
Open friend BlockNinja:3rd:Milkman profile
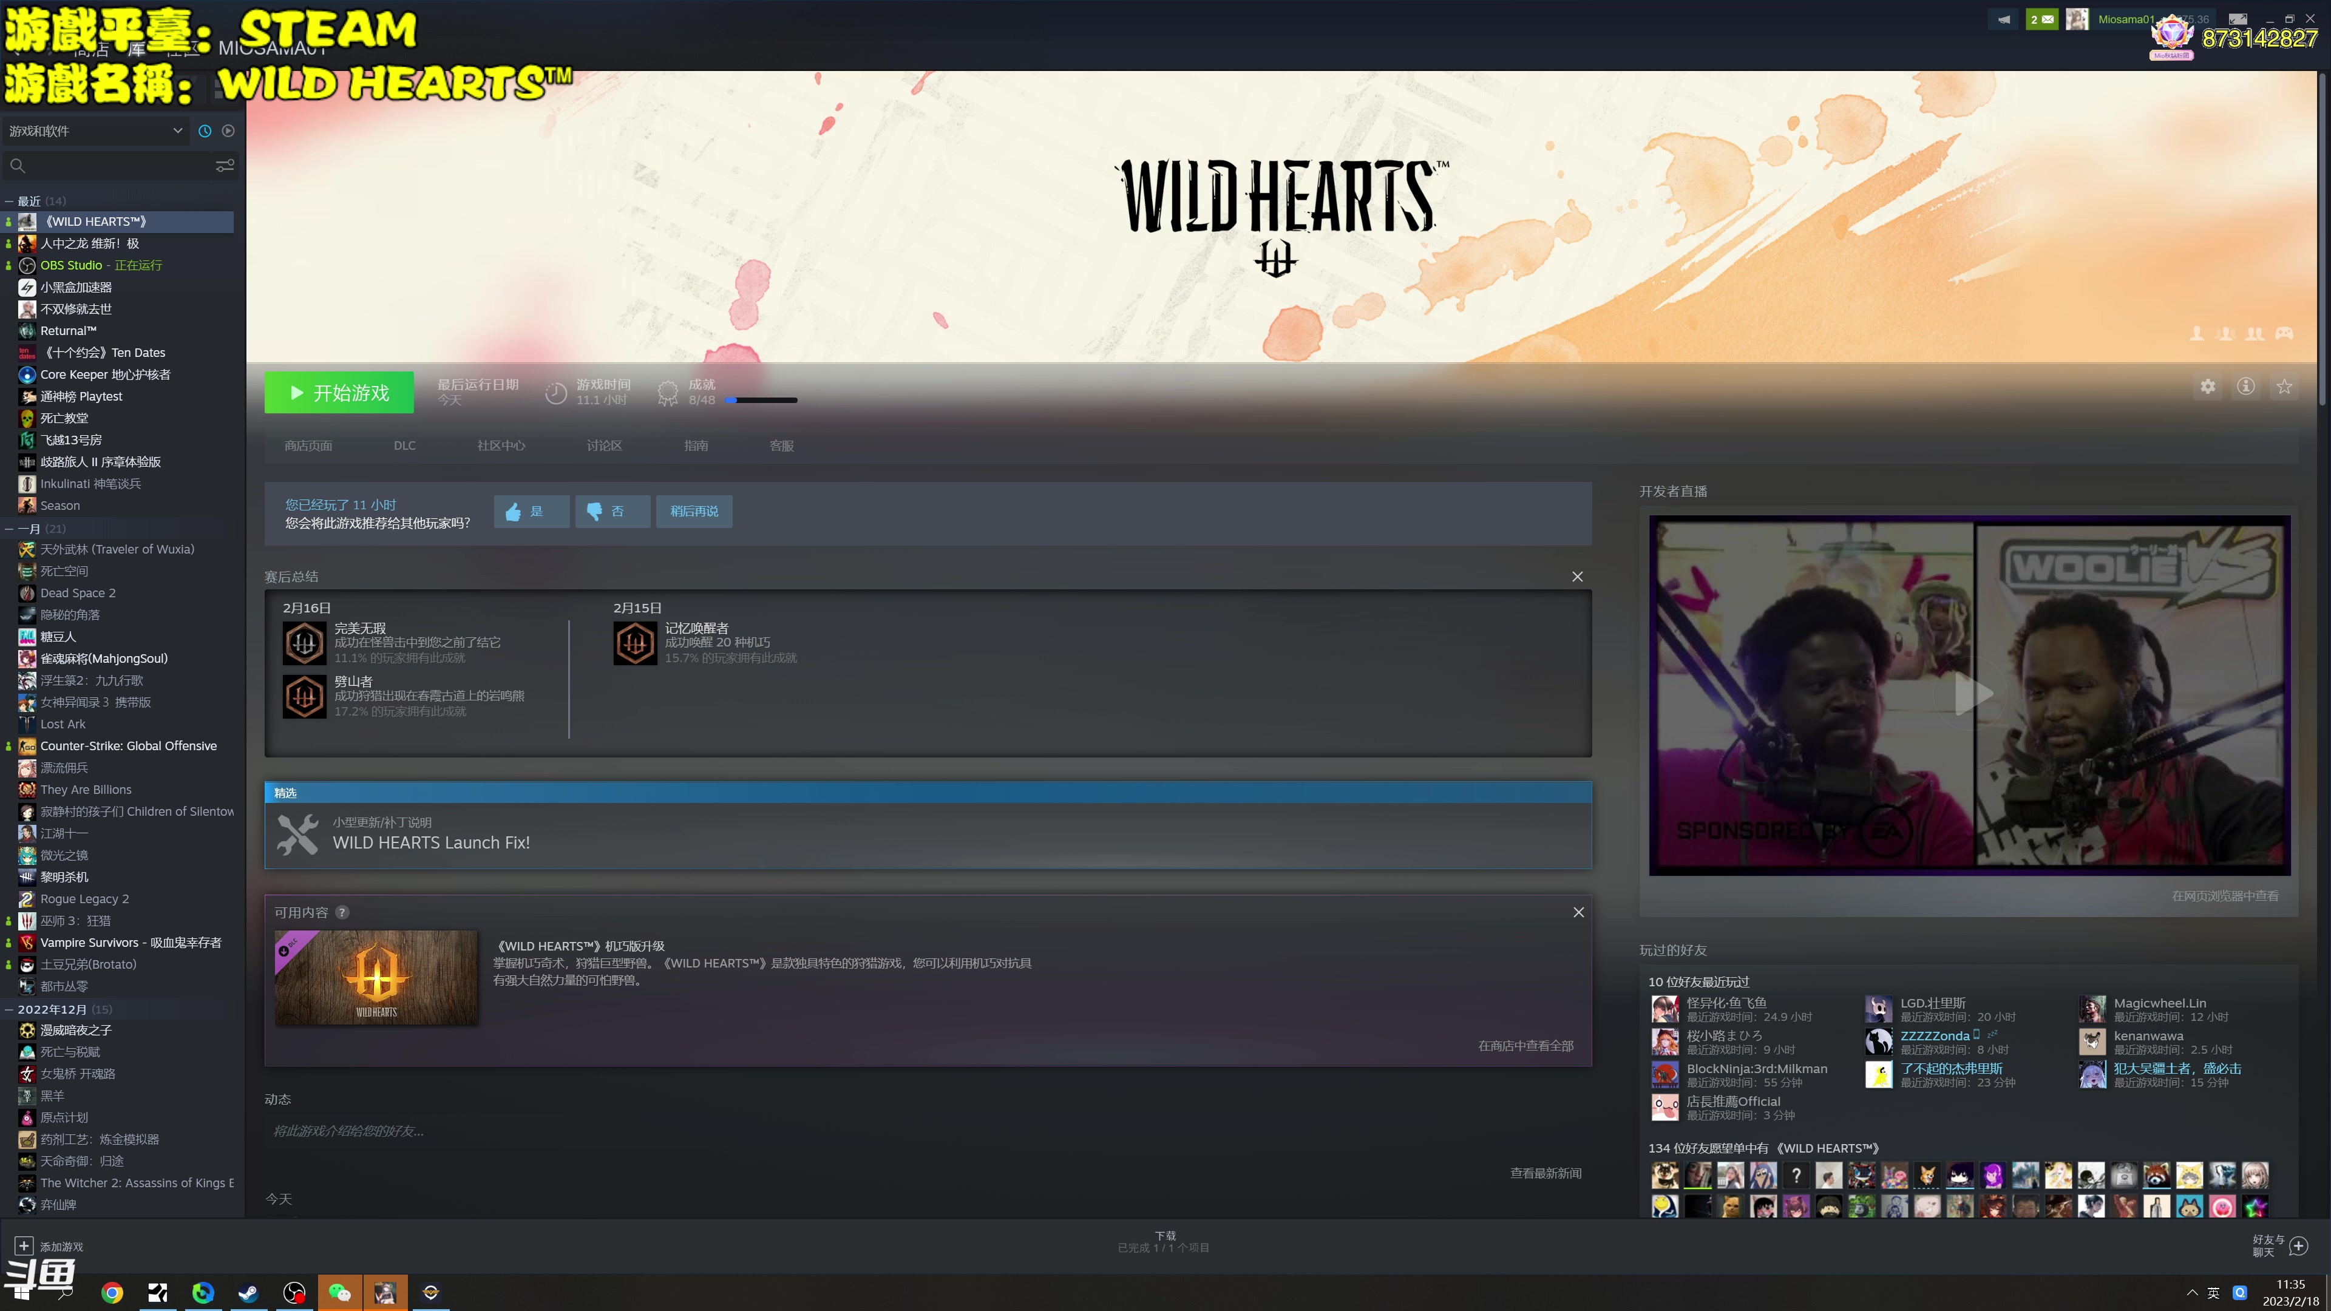[x=1739, y=1075]
